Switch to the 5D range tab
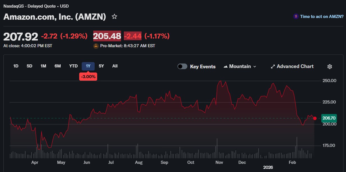The width and height of the screenshot is (346, 172). click(29, 66)
